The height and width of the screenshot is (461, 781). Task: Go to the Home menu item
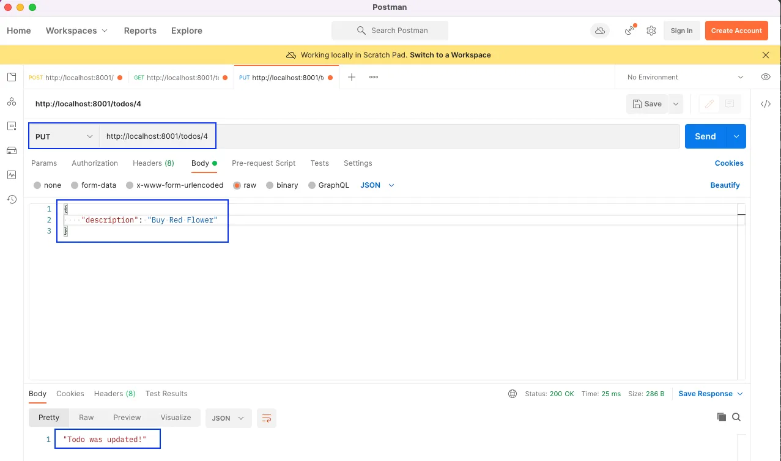19,31
